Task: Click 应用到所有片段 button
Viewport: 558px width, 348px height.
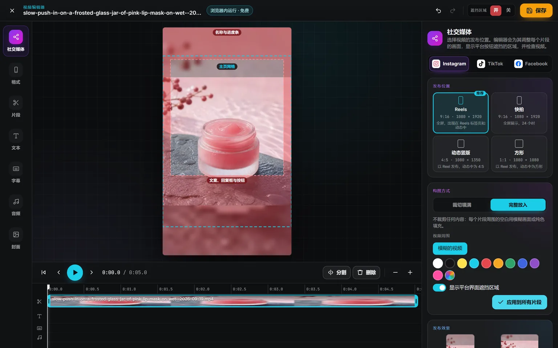Action: pos(519,302)
